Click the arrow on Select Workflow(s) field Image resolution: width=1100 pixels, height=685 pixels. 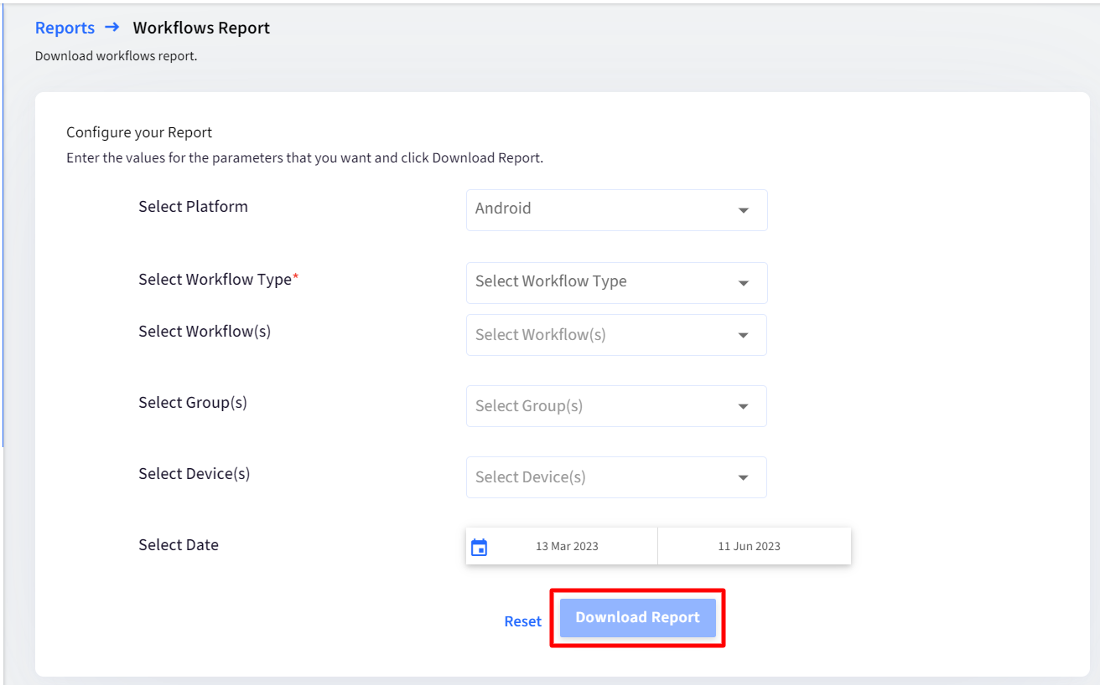(x=743, y=336)
